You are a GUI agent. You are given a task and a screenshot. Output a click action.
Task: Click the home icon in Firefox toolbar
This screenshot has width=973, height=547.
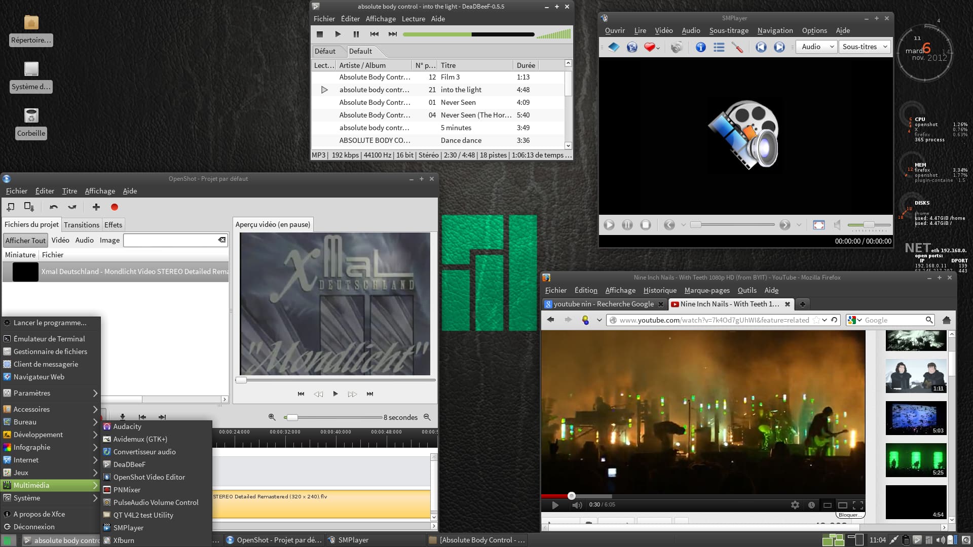click(x=946, y=320)
